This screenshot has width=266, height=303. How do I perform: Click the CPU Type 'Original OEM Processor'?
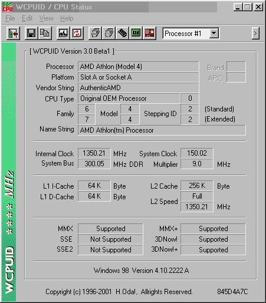coord(129,98)
